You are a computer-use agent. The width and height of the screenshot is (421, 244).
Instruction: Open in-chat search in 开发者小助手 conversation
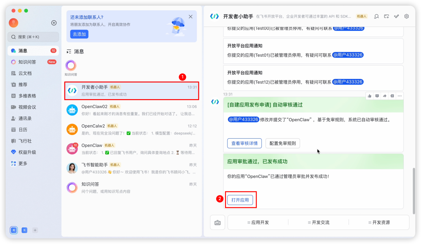(x=376, y=16)
